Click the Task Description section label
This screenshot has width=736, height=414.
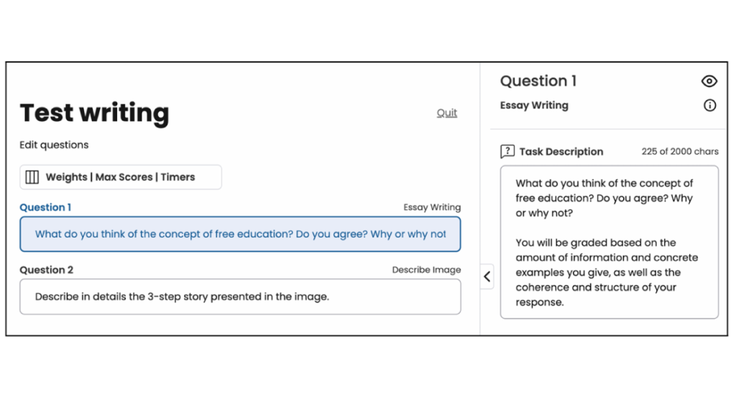coord(561,152)
